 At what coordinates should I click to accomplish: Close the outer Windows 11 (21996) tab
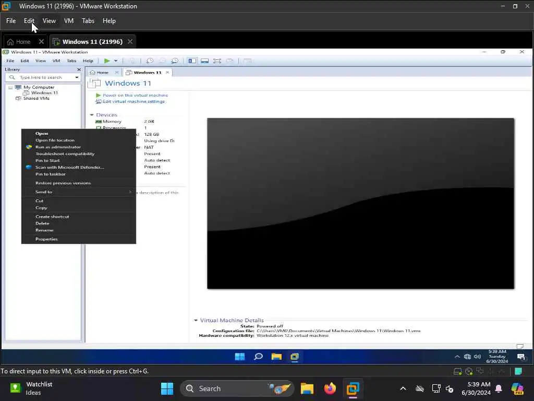[x=130, y=42]
